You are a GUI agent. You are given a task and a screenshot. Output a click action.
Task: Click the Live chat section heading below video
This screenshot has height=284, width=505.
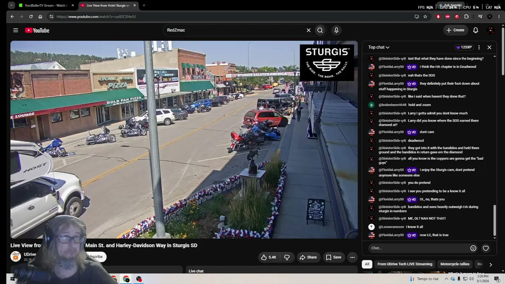(x=196, y=271)
